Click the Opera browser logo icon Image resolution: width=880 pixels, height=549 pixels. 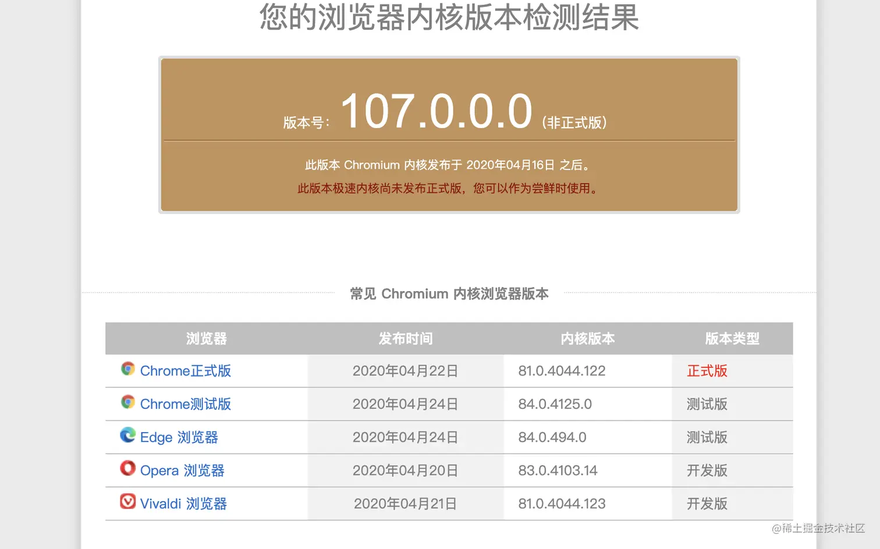[x=128, y=468]
